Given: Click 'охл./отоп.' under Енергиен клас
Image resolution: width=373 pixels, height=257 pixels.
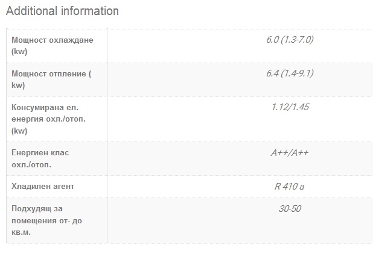Looking at the screenshot, I should point(31,164).
